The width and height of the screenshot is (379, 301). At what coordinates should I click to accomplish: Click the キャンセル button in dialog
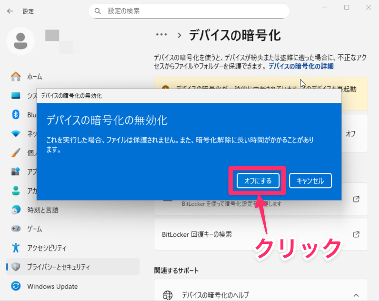tap(310, 181)
